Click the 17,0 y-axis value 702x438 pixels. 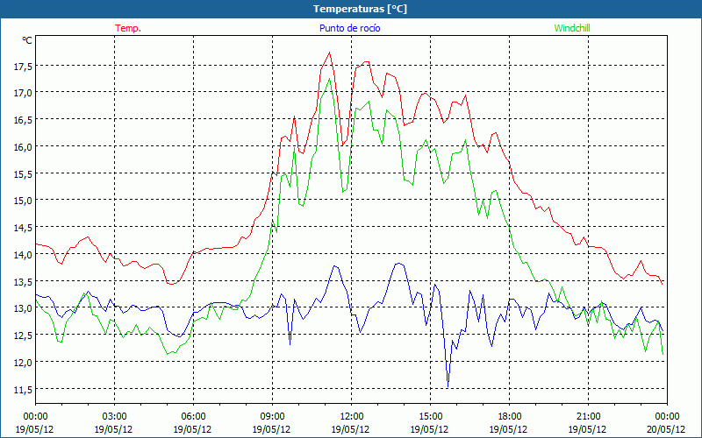[23, 93]
